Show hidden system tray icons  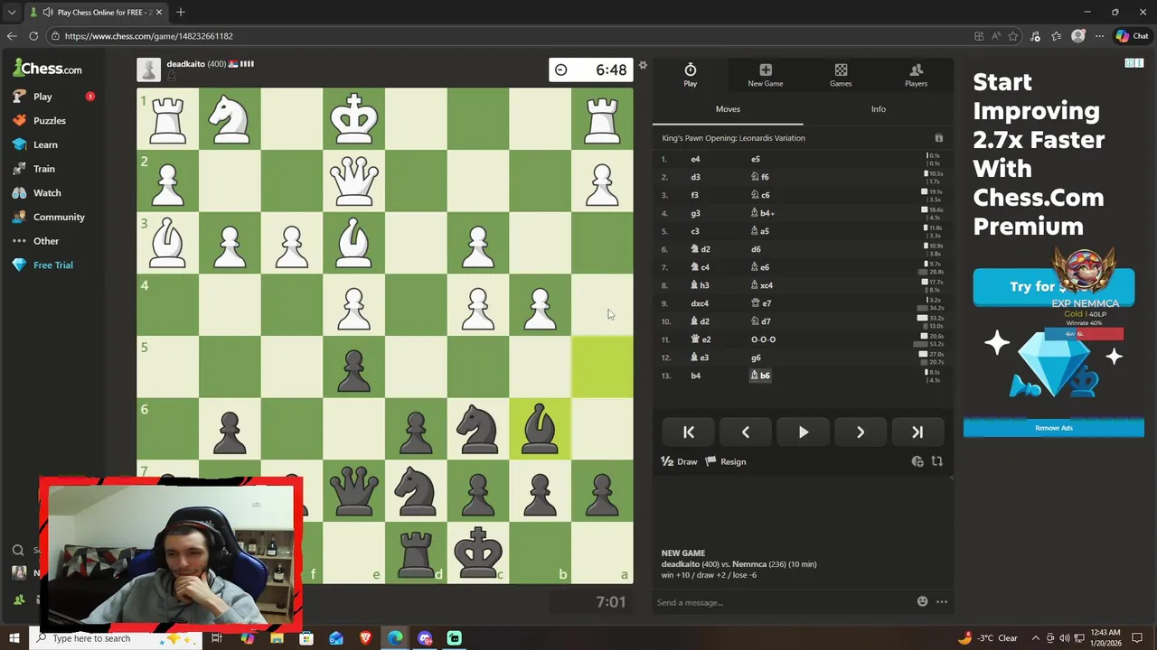click(1036, 638)
